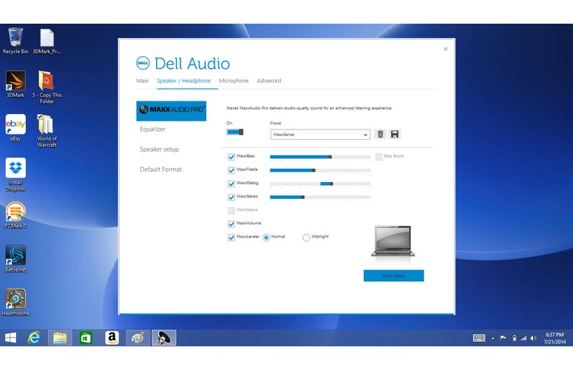
Task: Open the Windows Start button
Action: pyautogui.click(x=10, y=337)
